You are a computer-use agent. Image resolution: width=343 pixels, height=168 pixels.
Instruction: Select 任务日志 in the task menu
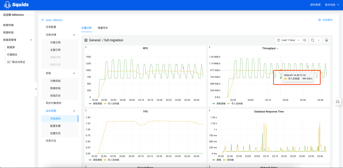[x=51, y=141]
